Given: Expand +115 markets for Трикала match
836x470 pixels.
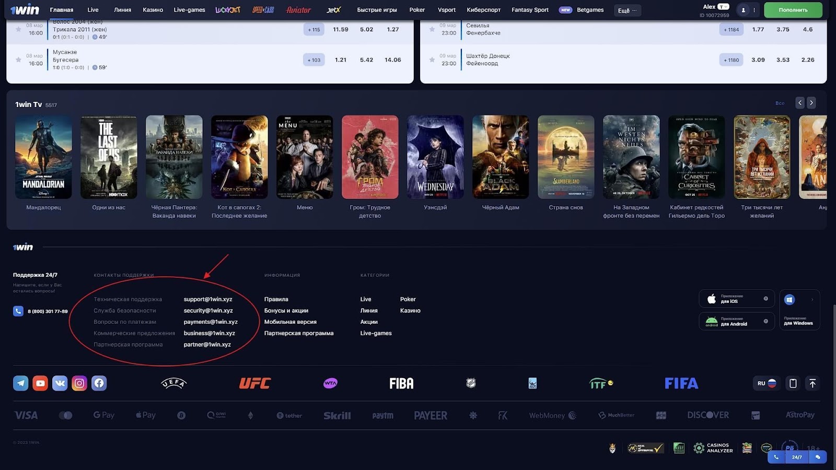Looking at the screenshot, I should [x=313, y=29].
